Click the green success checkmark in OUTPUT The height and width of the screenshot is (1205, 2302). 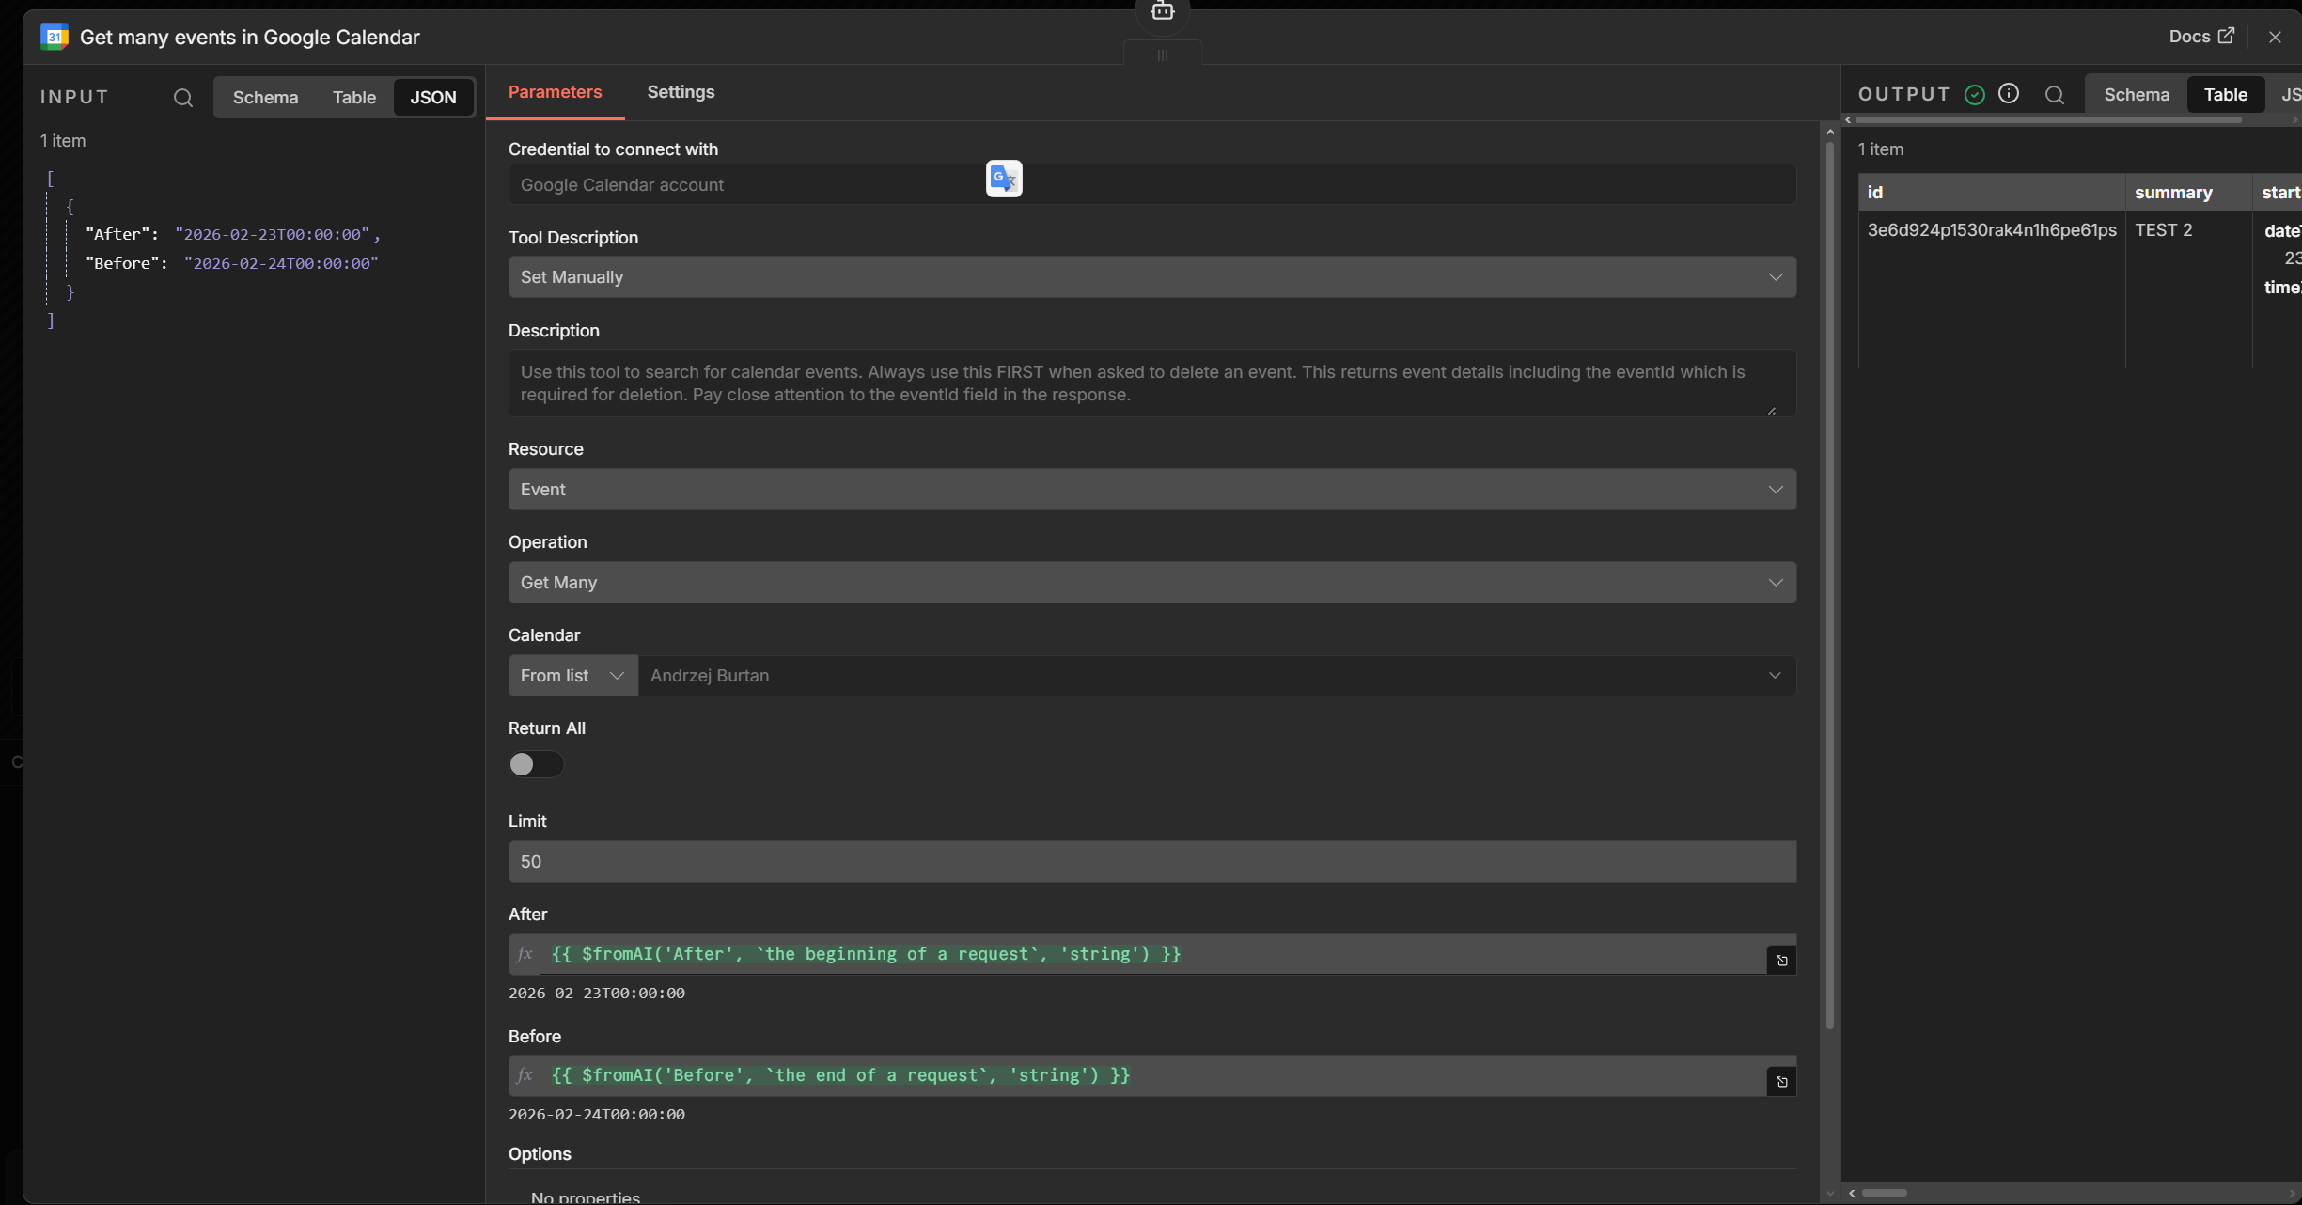tap(1975, 95)
